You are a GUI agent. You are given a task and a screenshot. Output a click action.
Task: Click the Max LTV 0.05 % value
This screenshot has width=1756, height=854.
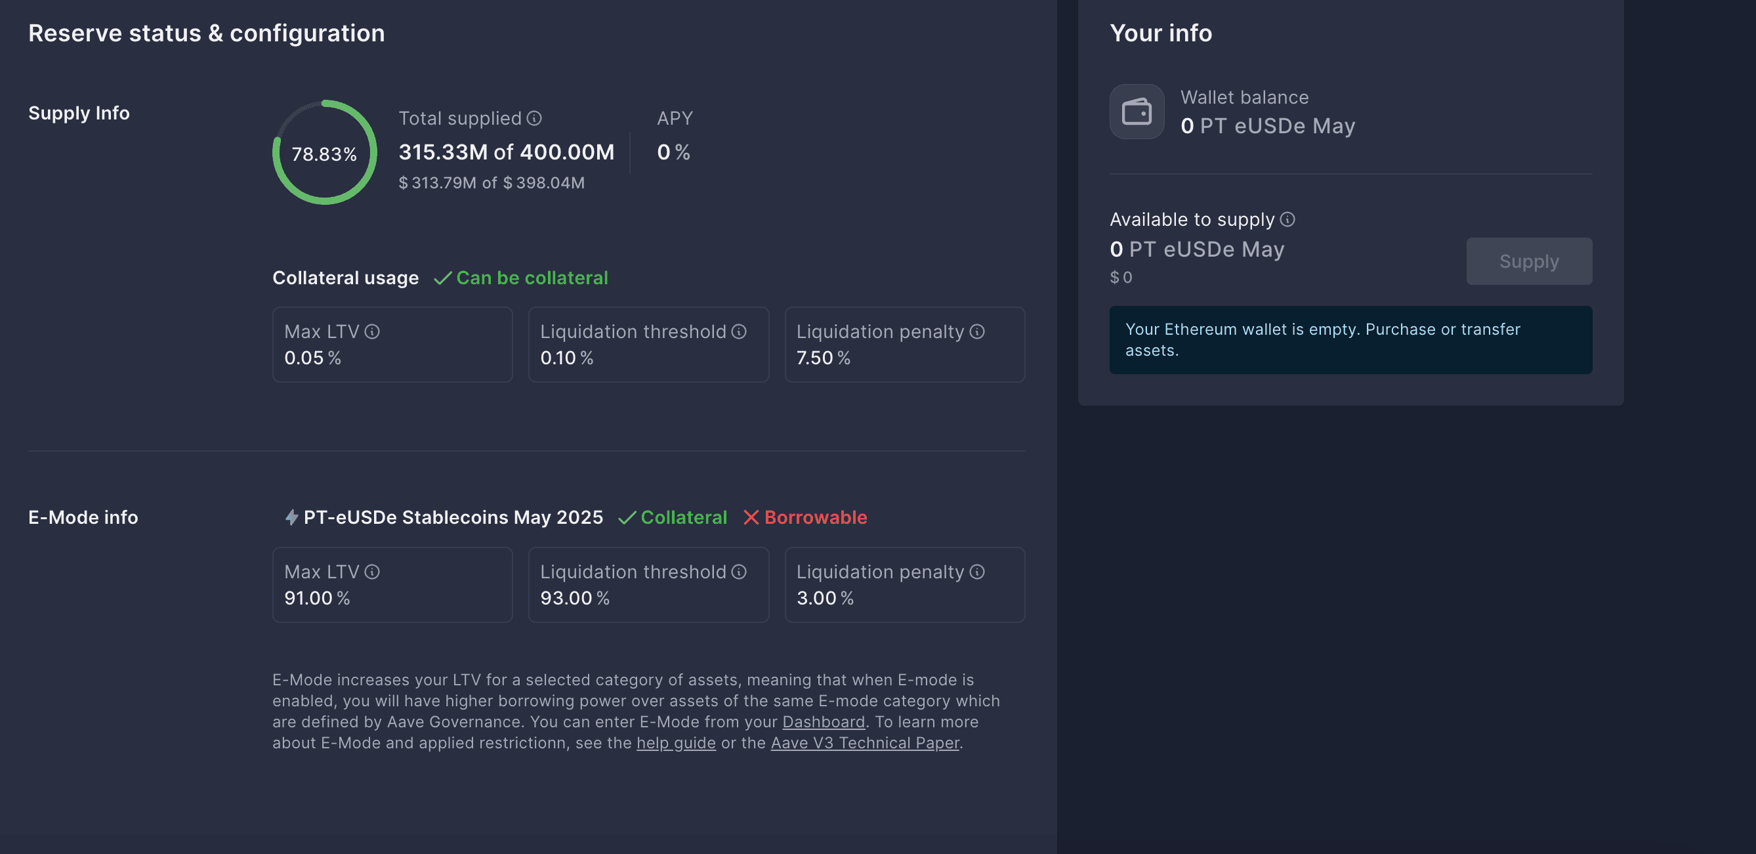pyautogui.click(x=312, y=358)
